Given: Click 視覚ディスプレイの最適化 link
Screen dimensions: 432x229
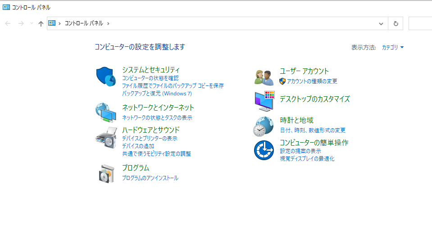Looking at the screenshot, I should [307, 159].
